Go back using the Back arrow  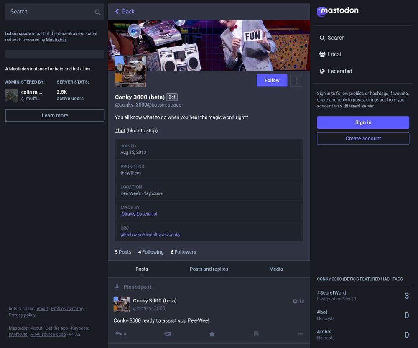click(125, 11)
